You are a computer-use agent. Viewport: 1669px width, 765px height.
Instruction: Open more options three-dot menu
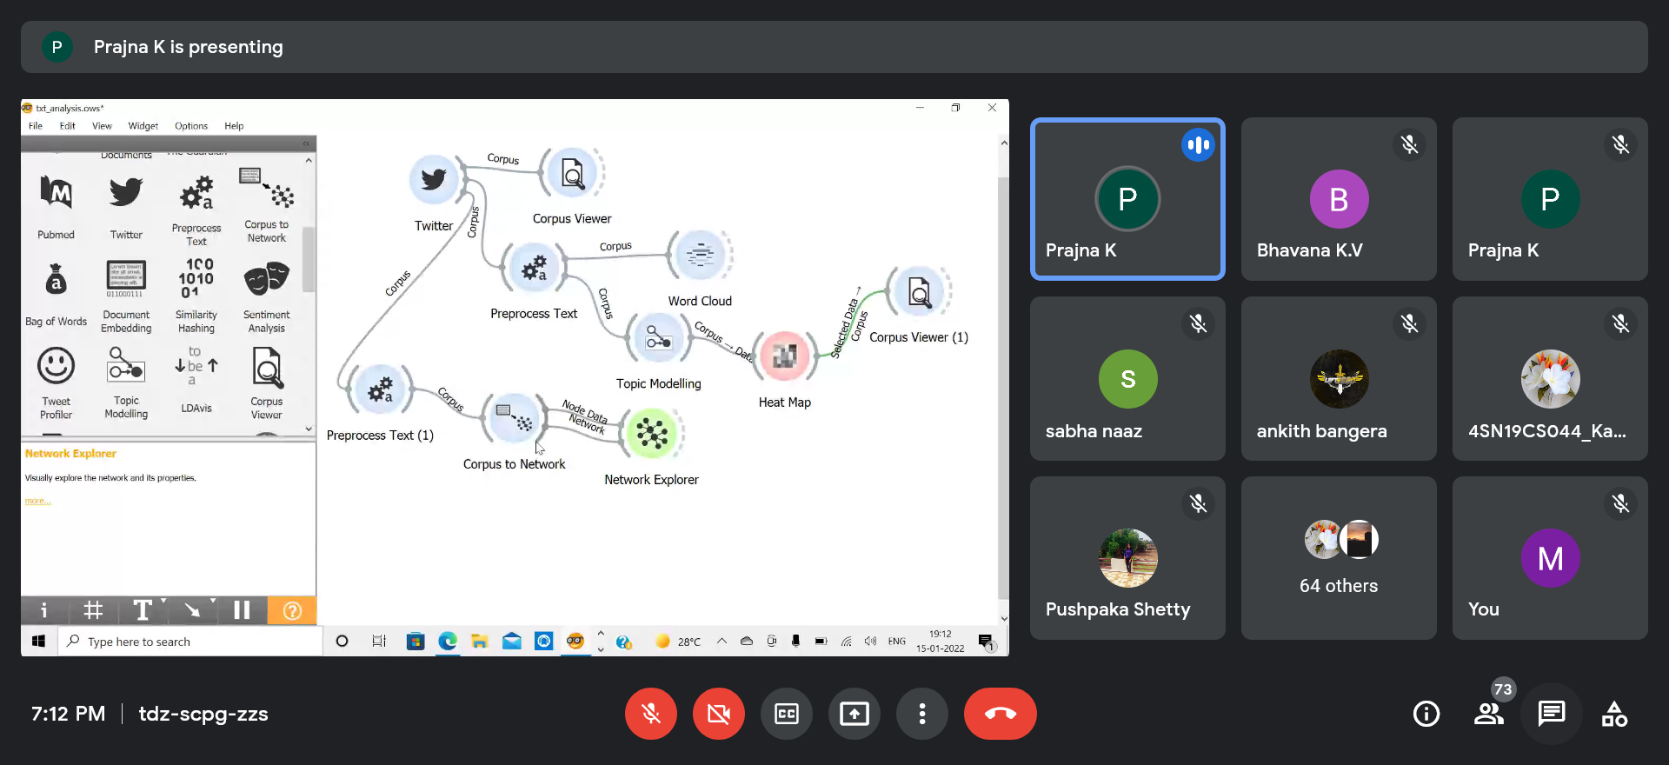921,714
